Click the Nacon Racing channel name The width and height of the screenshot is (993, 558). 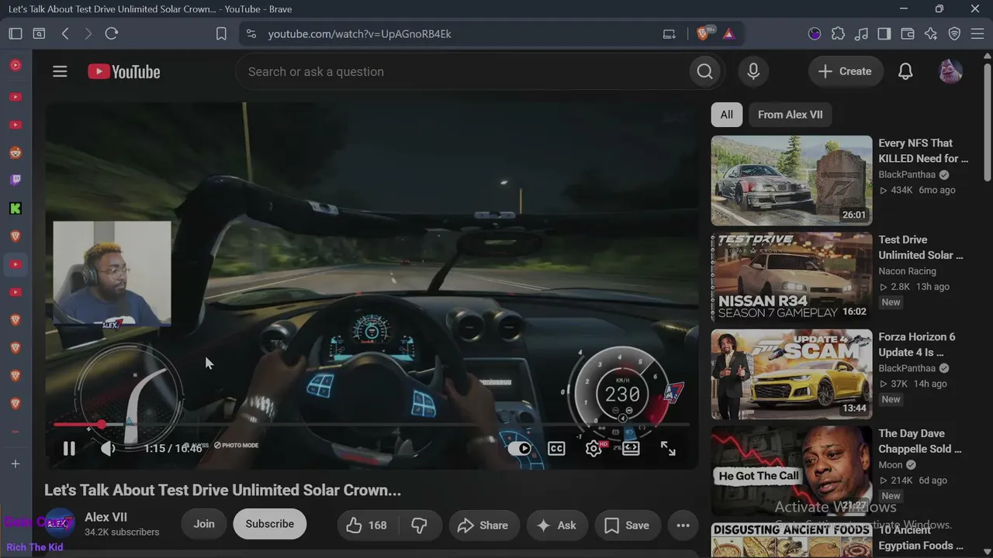click(x=907, y=271)
